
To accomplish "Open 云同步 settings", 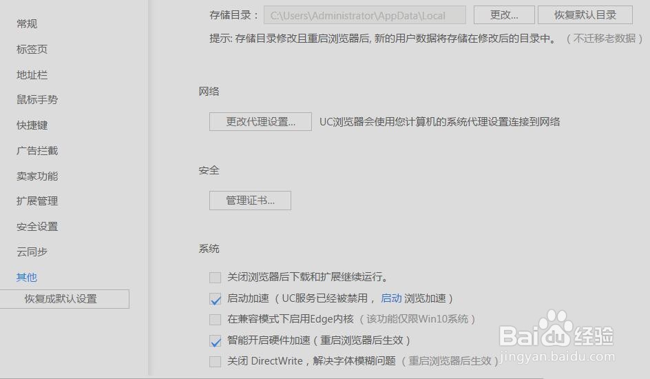I will click(x=32, y=252).
